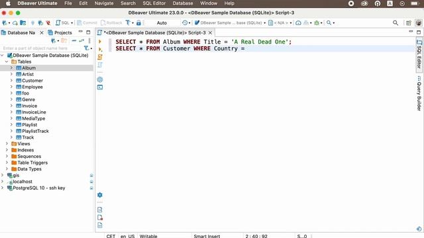Viewport: 424px width, 238px height.
Task: Select the localhost connection
Action: (23, 182)
